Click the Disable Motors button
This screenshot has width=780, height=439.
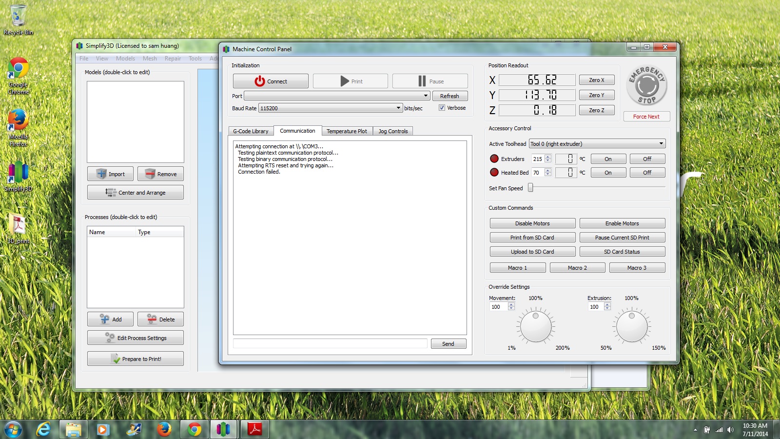pyautogui.click(x=532, y=223)
